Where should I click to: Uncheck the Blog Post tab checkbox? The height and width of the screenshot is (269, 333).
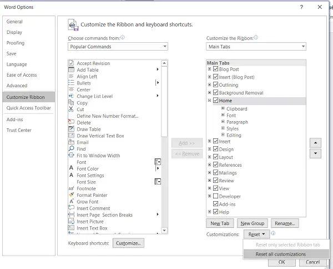[x=215, y=69]
